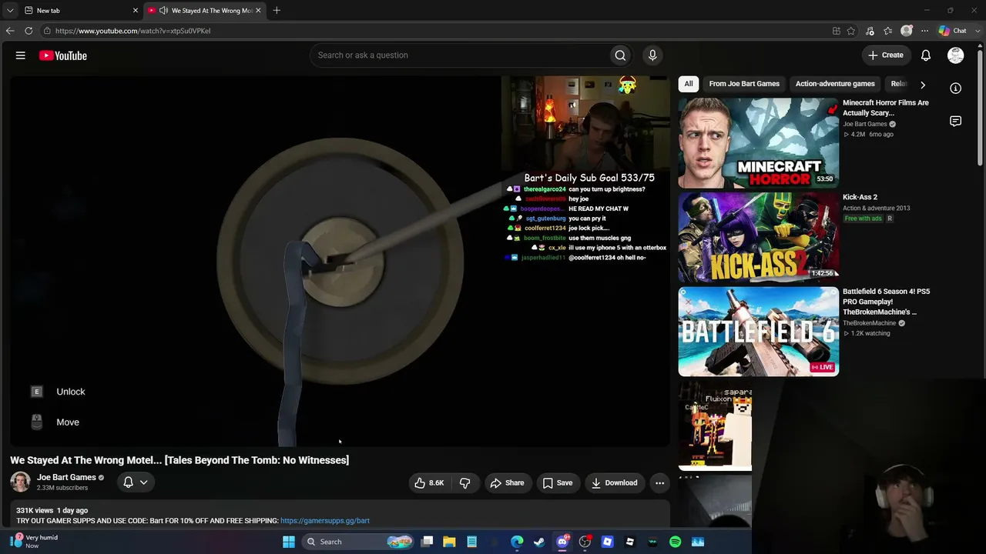Open File Explorer from the taskbar
986x554 pixels.
click(449, 542)
